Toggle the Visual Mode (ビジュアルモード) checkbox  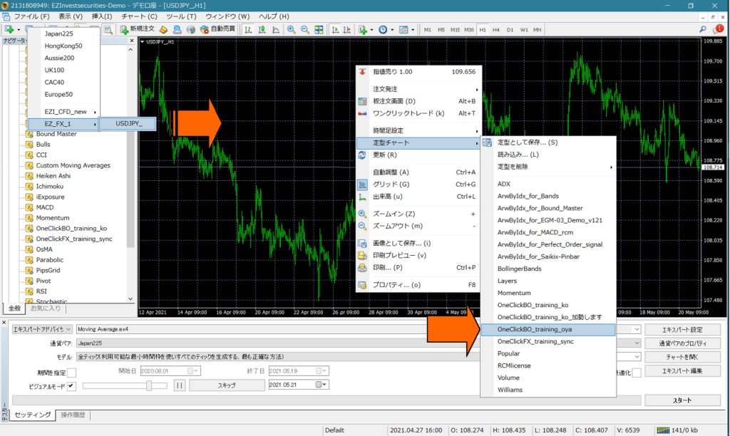click(71, 385)
